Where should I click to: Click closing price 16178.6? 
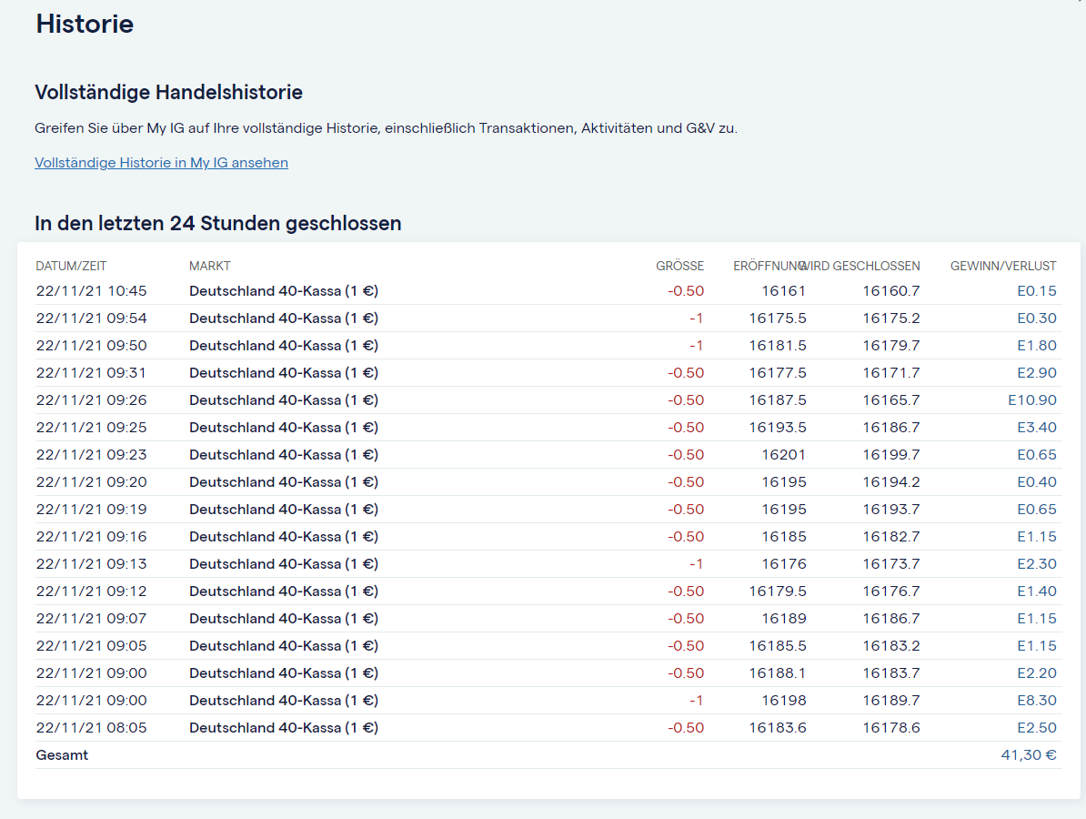[x=891, y=728]
